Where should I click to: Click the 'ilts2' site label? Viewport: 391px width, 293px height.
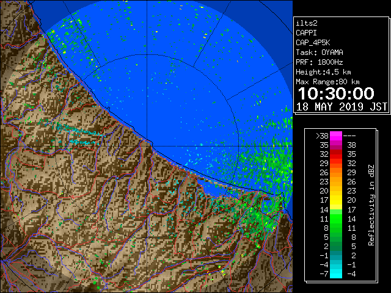307,23
